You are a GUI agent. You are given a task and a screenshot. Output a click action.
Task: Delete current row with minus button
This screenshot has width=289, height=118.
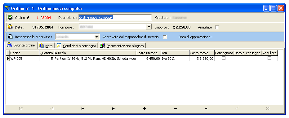175,109
